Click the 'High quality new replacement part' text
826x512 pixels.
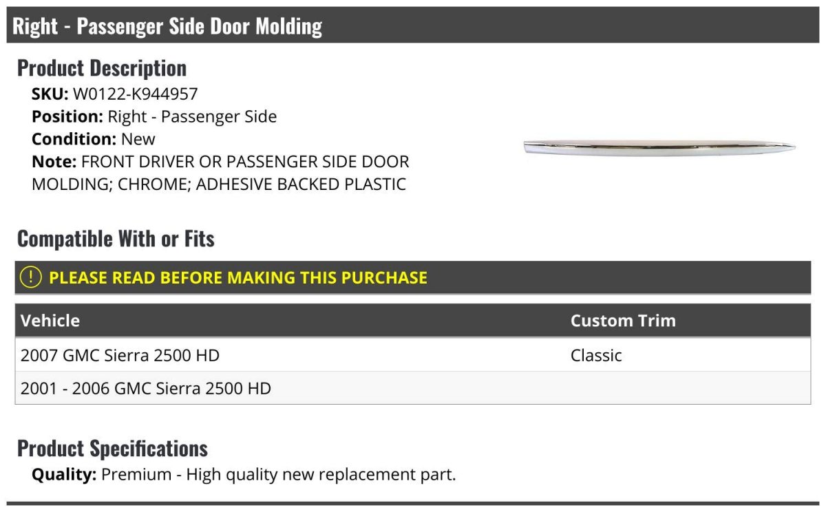(321, 474)
